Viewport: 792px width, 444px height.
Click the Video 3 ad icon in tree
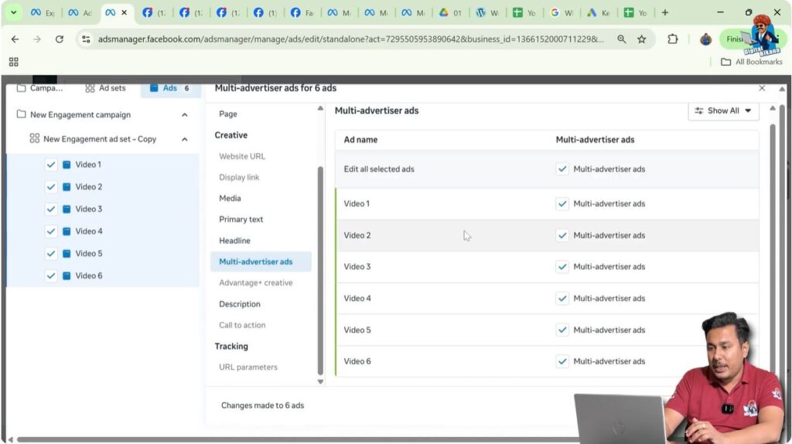pos(67,209)
